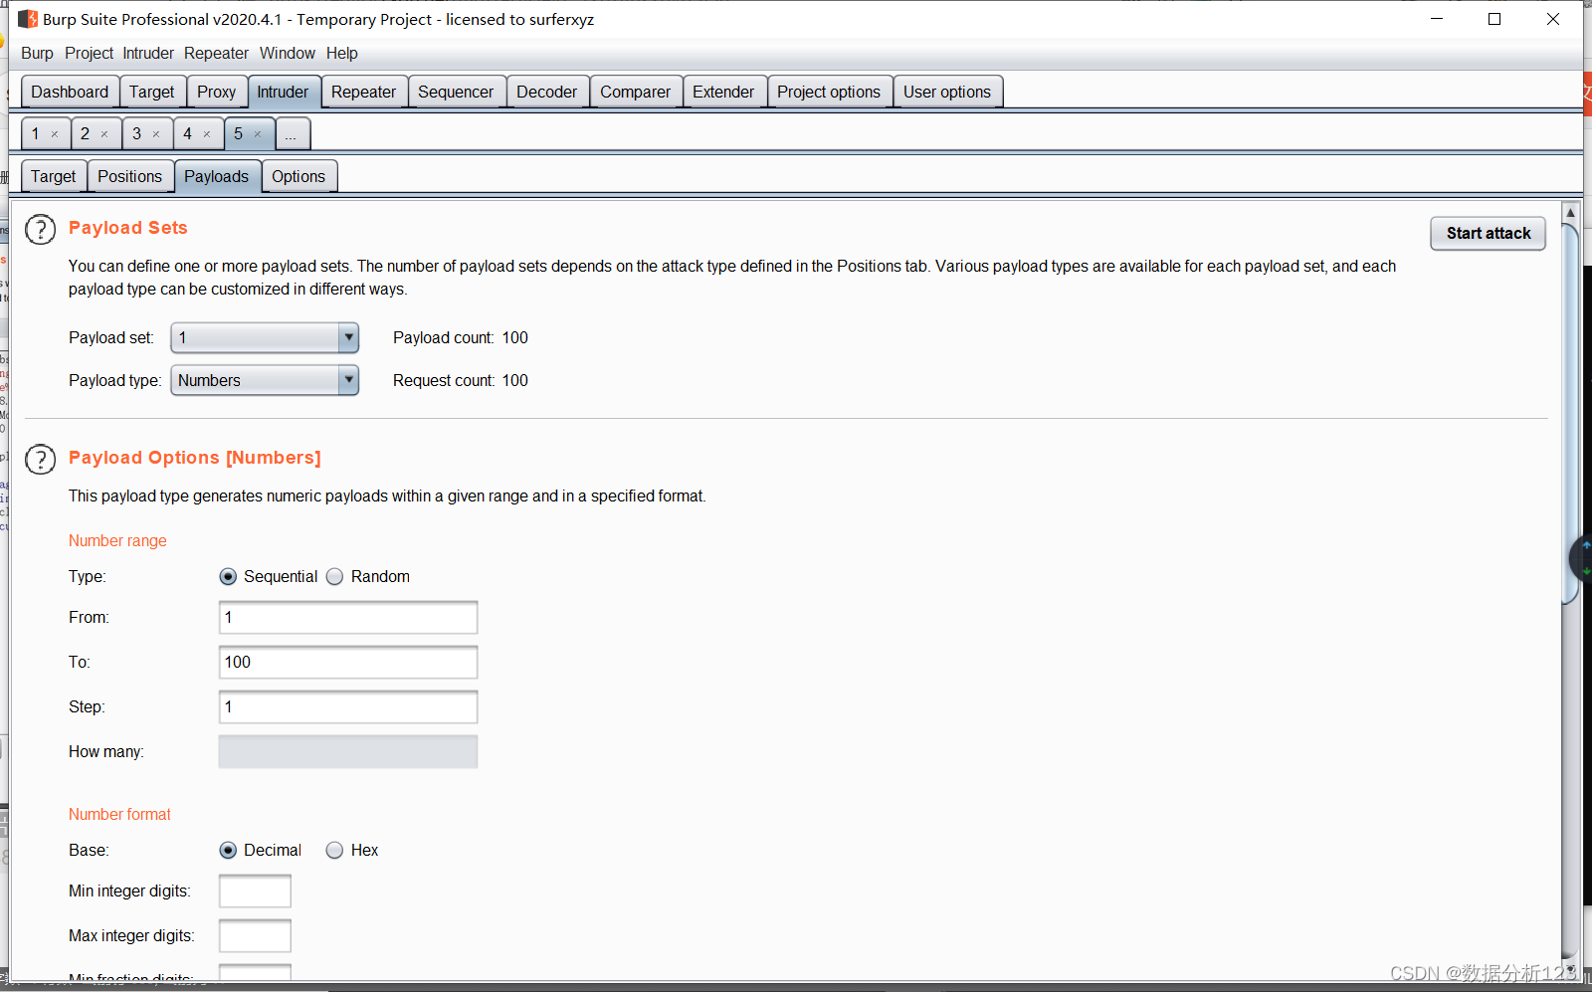Viewport: 1592px width, 992px height.
Task: Open the Intruder Target sub-tab
Action: pos(53,176)
